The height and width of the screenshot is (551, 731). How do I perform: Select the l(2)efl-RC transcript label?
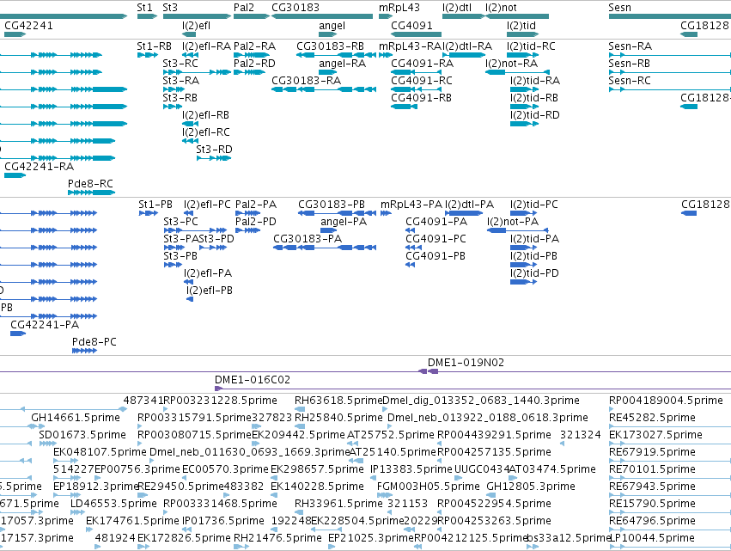(206, 132)
